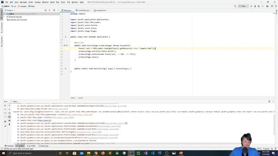Hide the Run tool window
Image resolution: width=278 pixels, height=156 pixels.
tap(273, 101)
